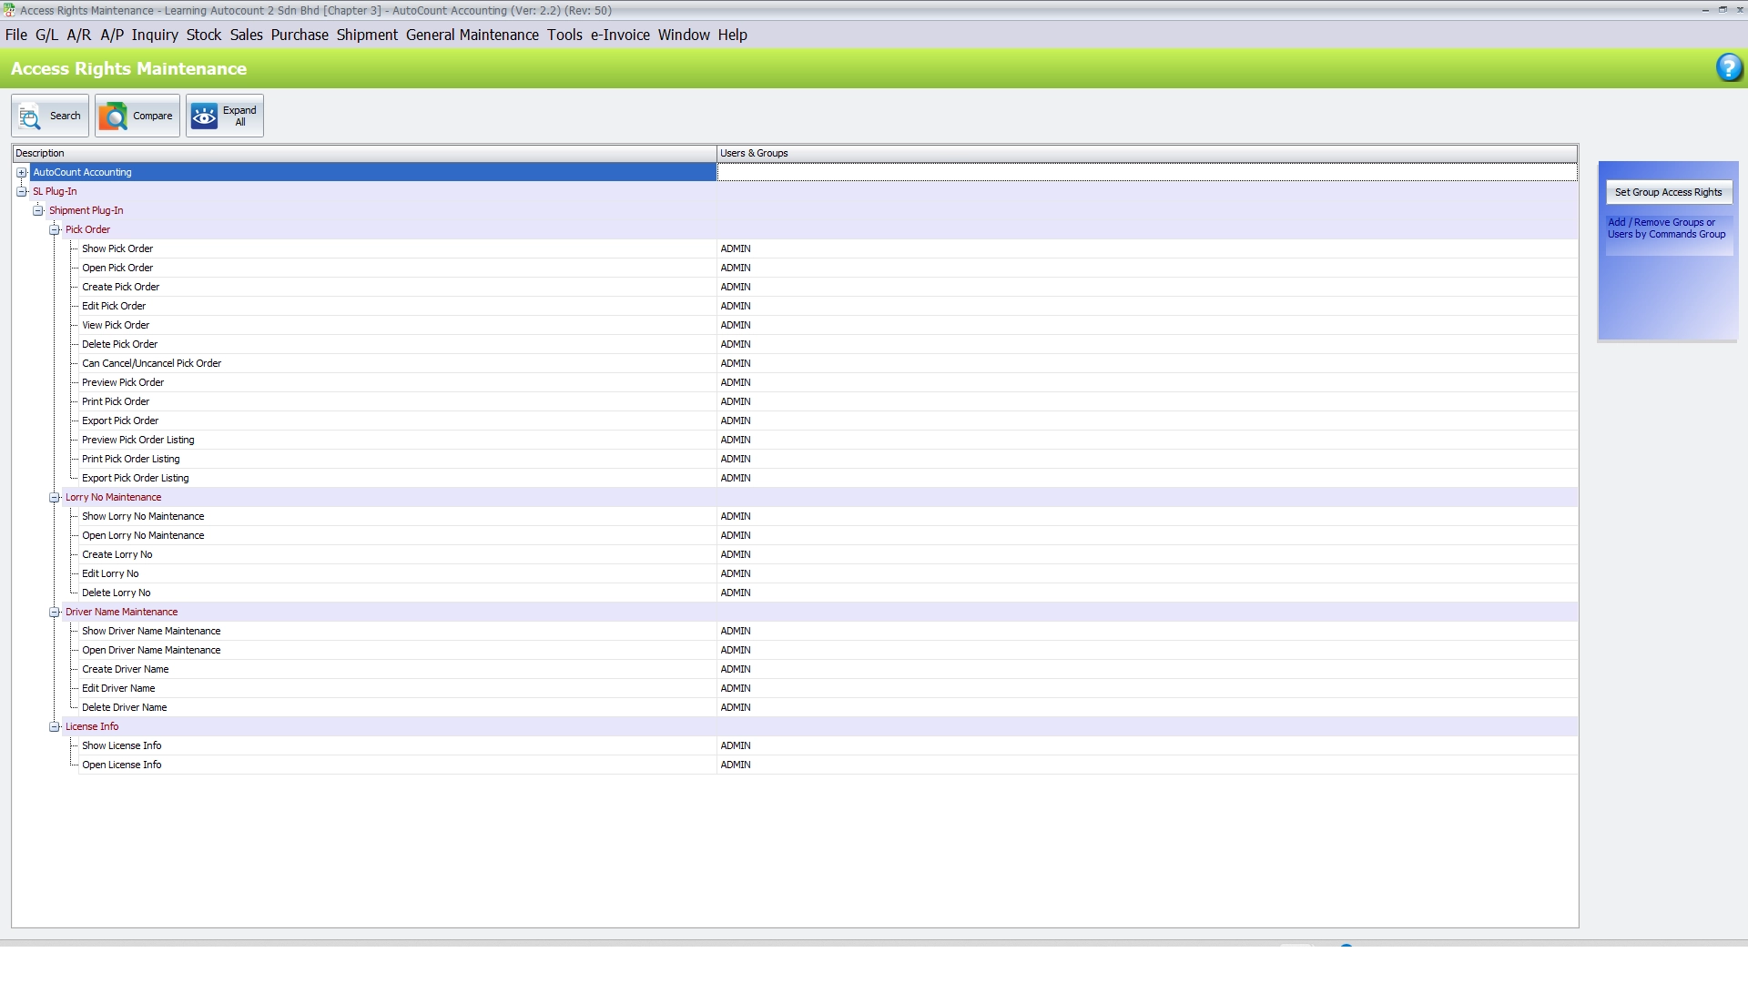
Task: Expand the AutoCount Accounting node
Action: click(22, 172)
